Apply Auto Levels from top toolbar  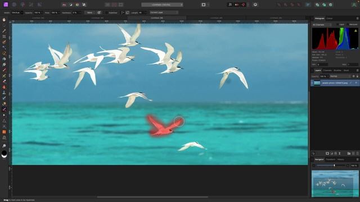(64, 4)
